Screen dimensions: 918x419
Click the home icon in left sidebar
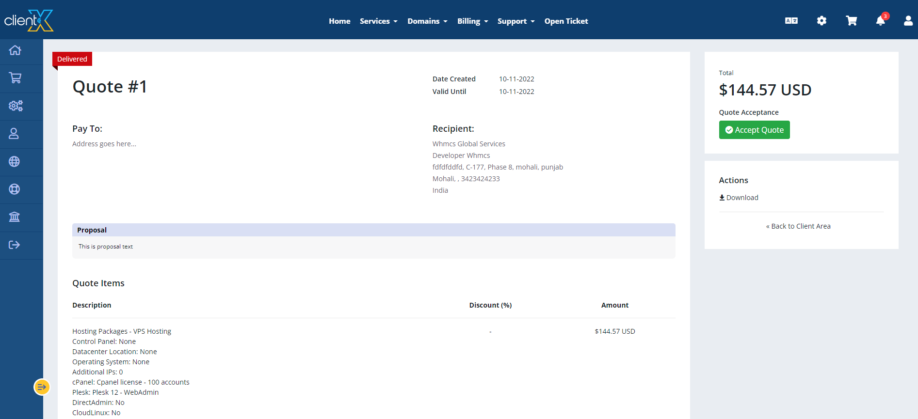click(x=15, y=50)
